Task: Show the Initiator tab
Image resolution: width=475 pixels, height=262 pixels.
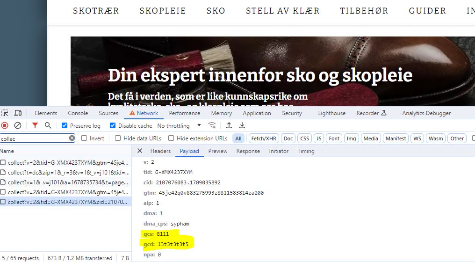Action: click(x=279, y=151)
